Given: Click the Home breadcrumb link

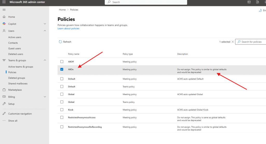Looking at the screenshot, I should [x=62, y=10].
